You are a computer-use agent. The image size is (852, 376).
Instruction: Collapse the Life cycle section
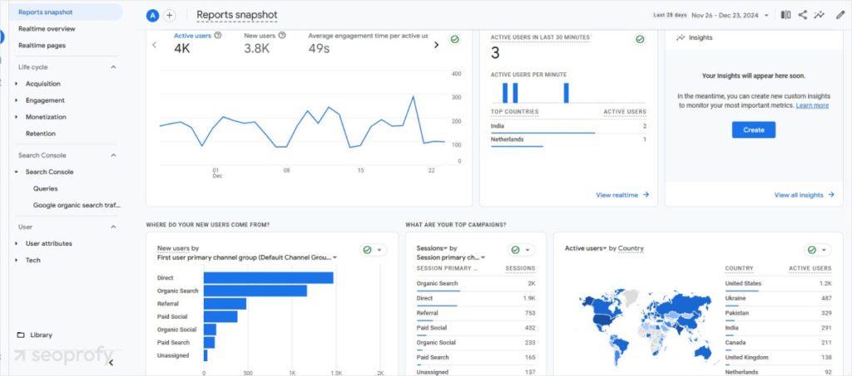(113, 67)
